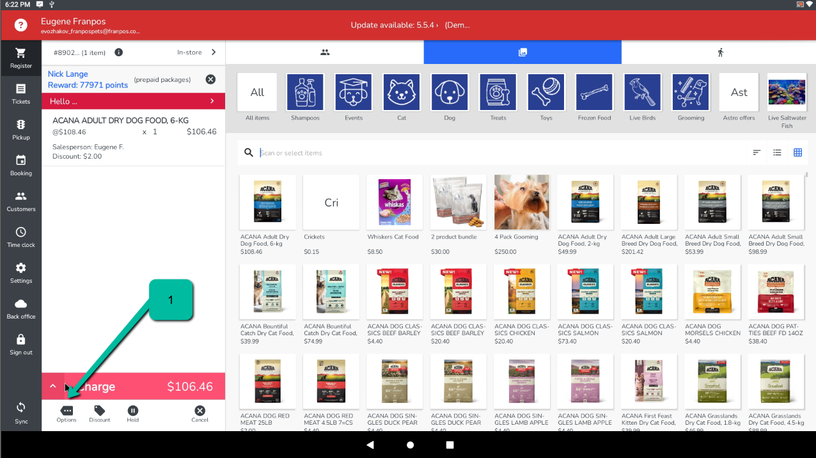This screenshot has width=816, height=458.
Task: Charge the $106.46 total
Action: pos(145,386)
